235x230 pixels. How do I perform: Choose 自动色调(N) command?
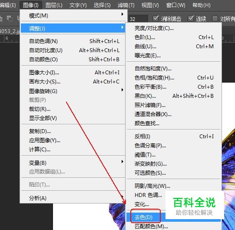tap(73, 41)
